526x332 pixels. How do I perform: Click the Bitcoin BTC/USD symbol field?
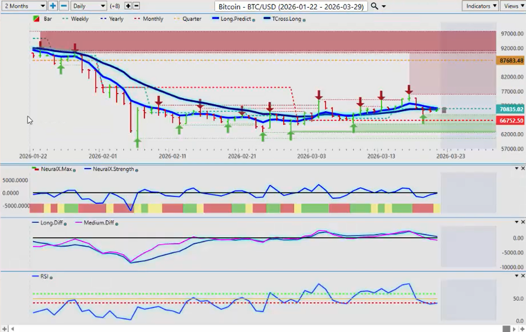click(x=289, y=6)
